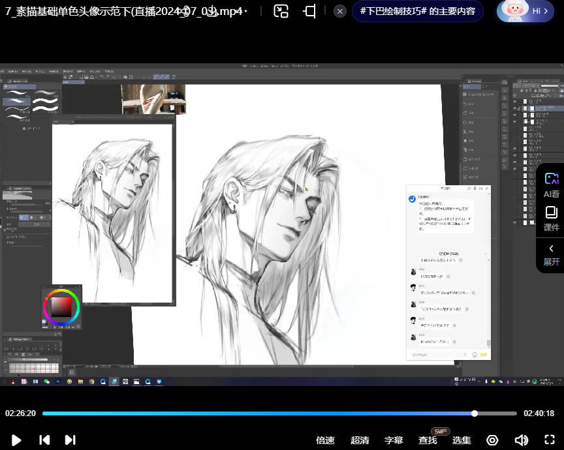564x450 pixels.
Task: Skip to the previous video
Action: [44, 440]
